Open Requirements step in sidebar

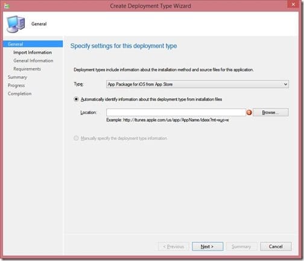click(x=27, y=69)
